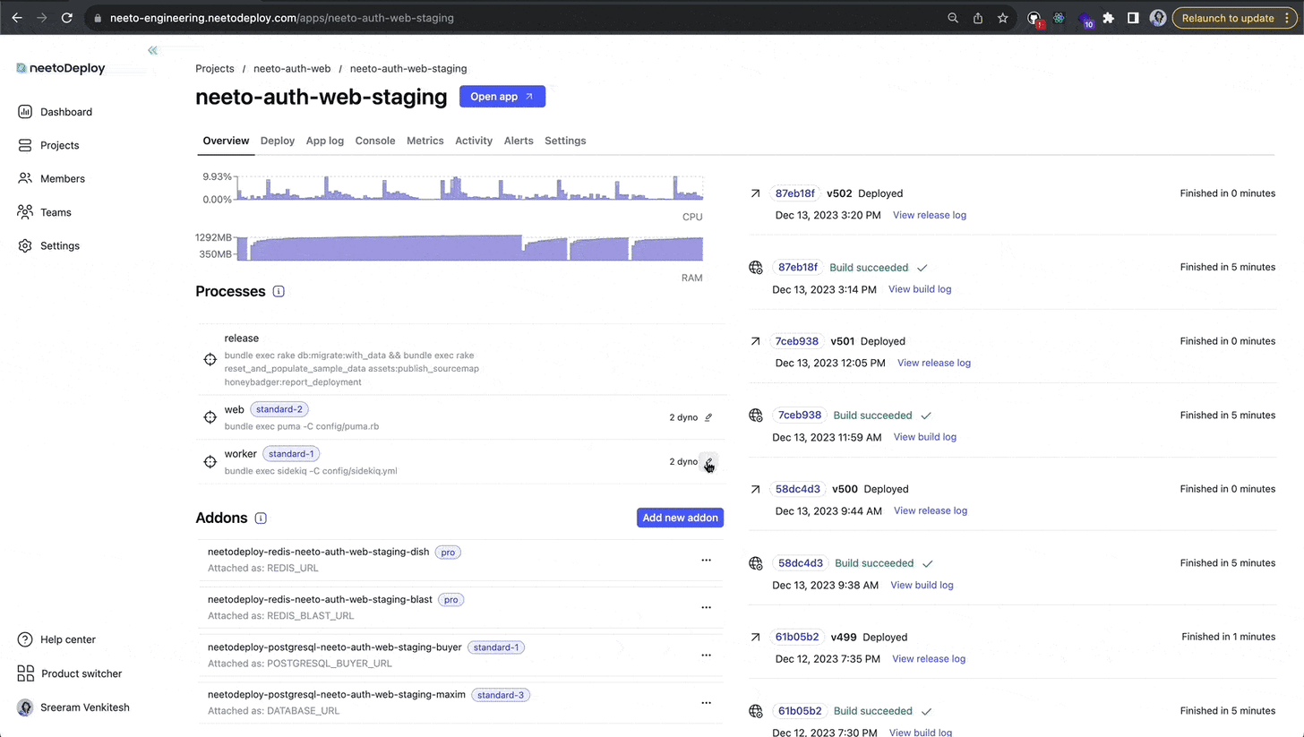The height and width of the screenshot is (737, 1304).
Task: Open the browser extensions puzzle icon
Action: pos(1109,18)
